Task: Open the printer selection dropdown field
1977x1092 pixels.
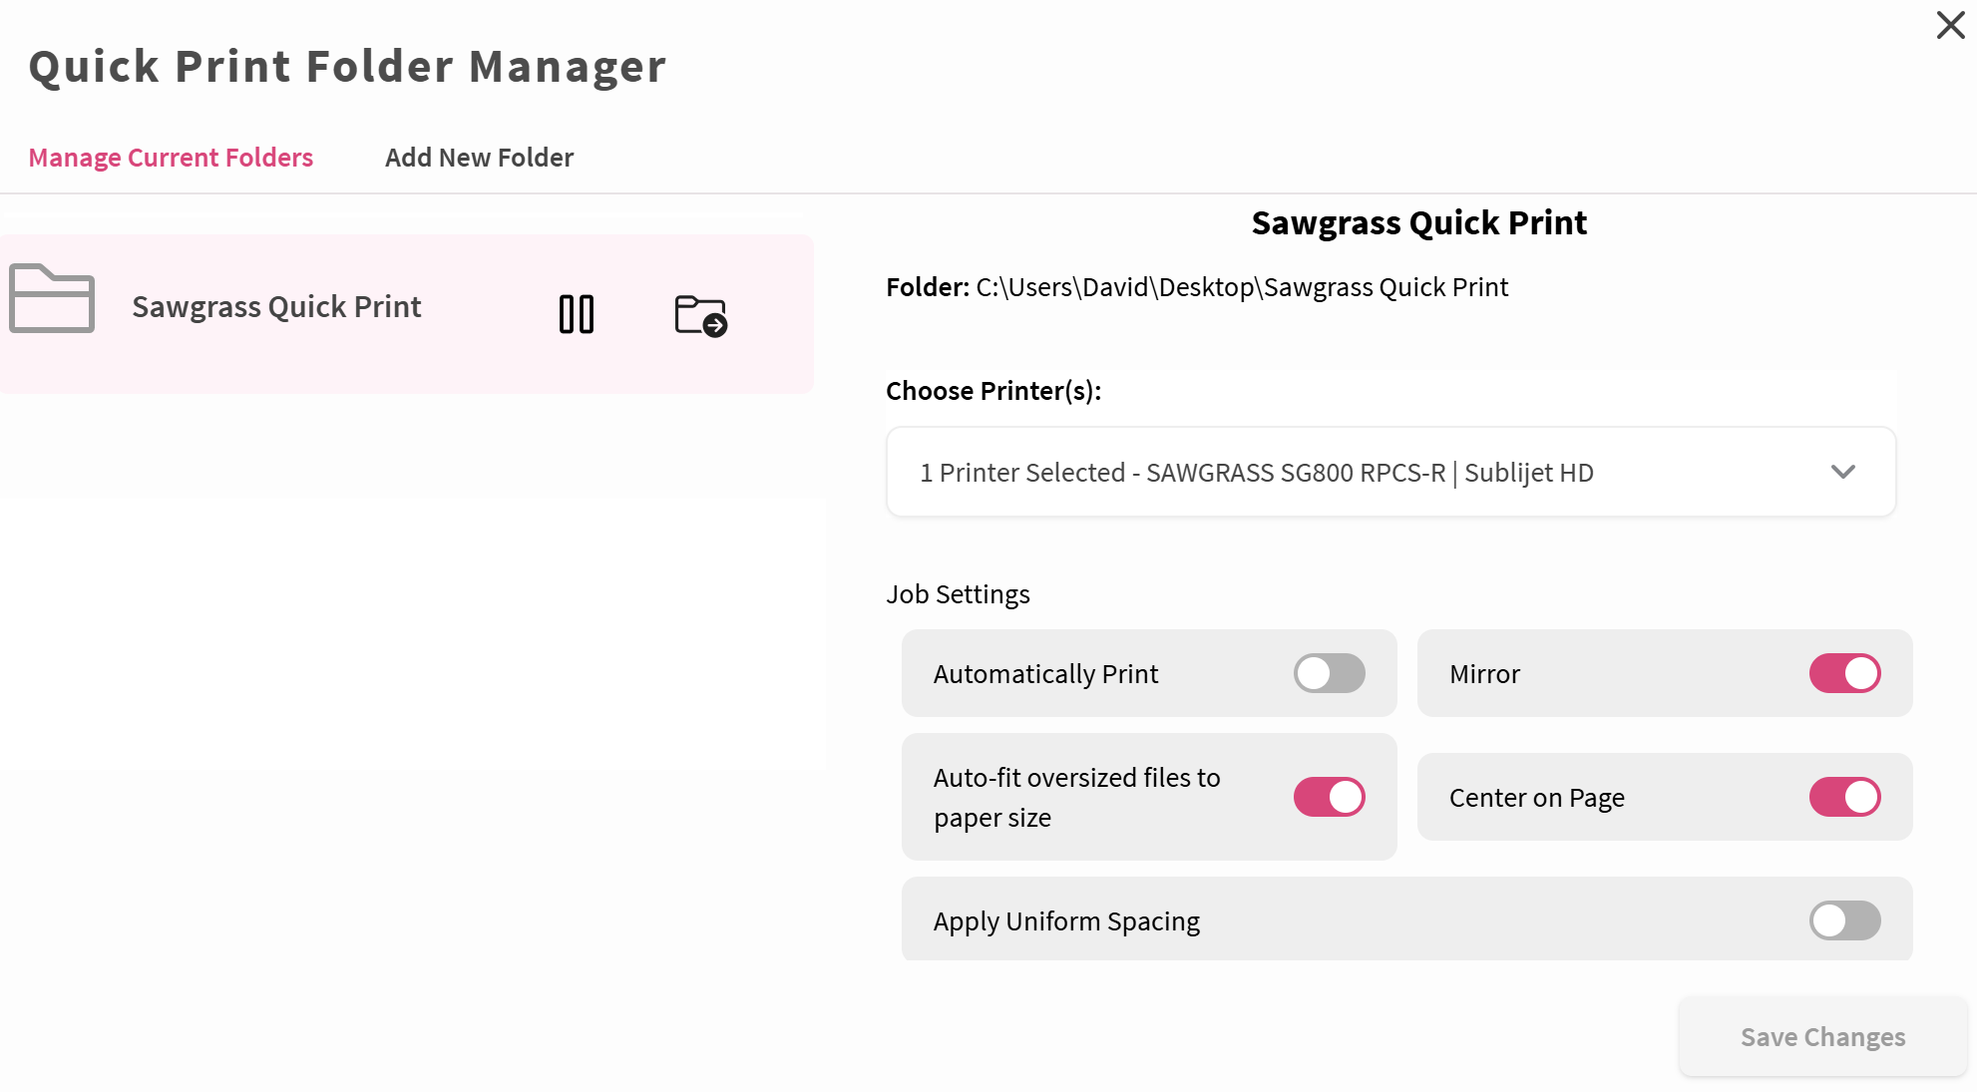Action: [1390, 472]
